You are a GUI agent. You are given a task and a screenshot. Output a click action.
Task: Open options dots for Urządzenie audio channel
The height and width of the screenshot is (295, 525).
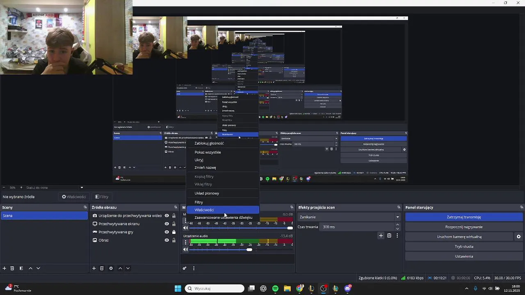pyautogui.click(x=185, y=242)
